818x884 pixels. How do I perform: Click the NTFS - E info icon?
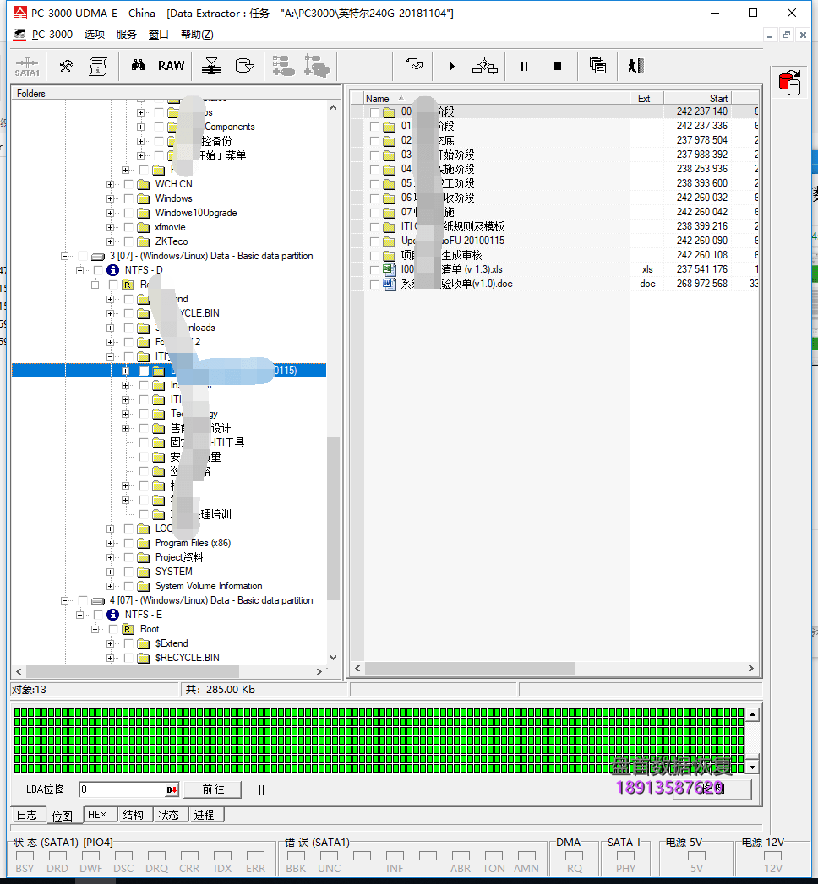113,615
